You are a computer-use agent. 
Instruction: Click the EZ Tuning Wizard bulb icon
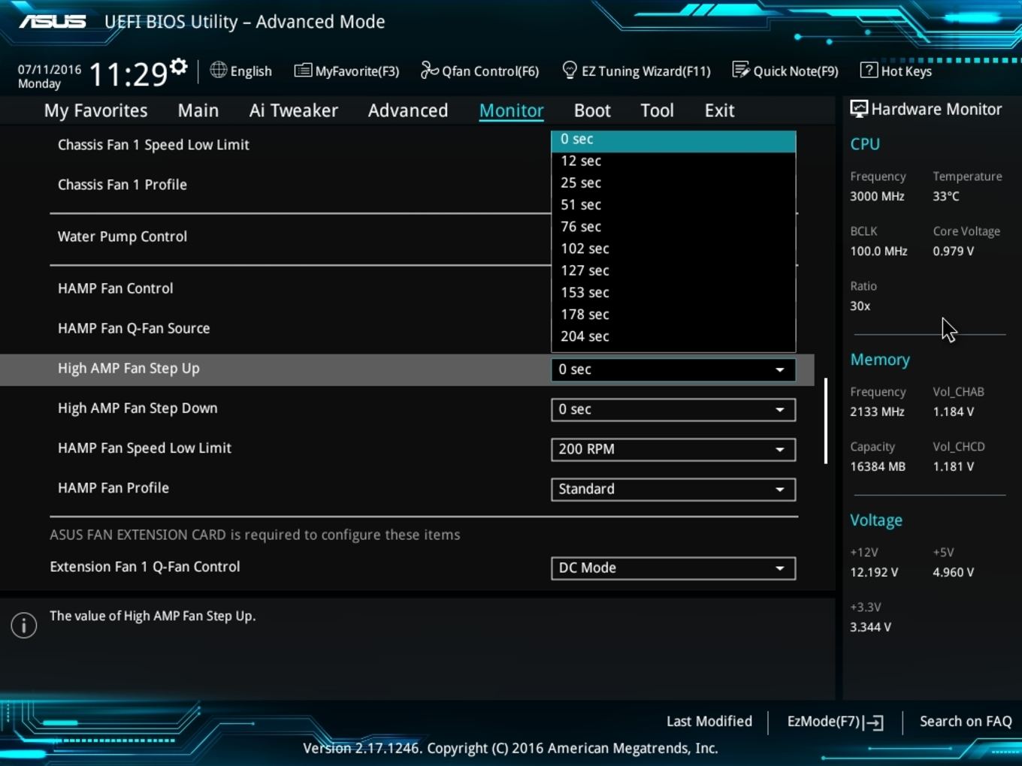tap(570, 70)
